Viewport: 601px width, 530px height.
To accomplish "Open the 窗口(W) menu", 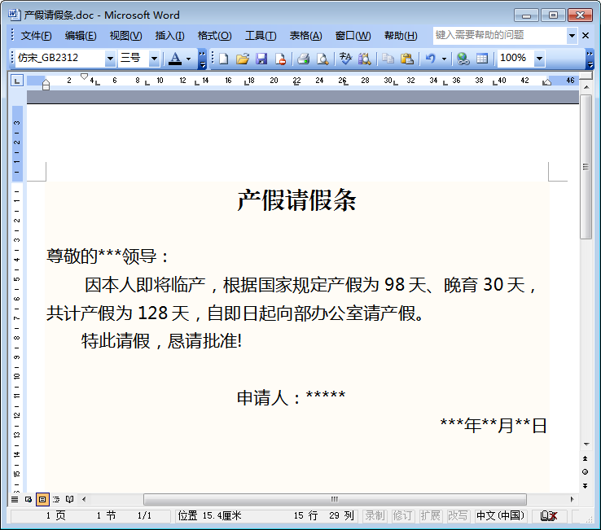I will pos(353,36).
